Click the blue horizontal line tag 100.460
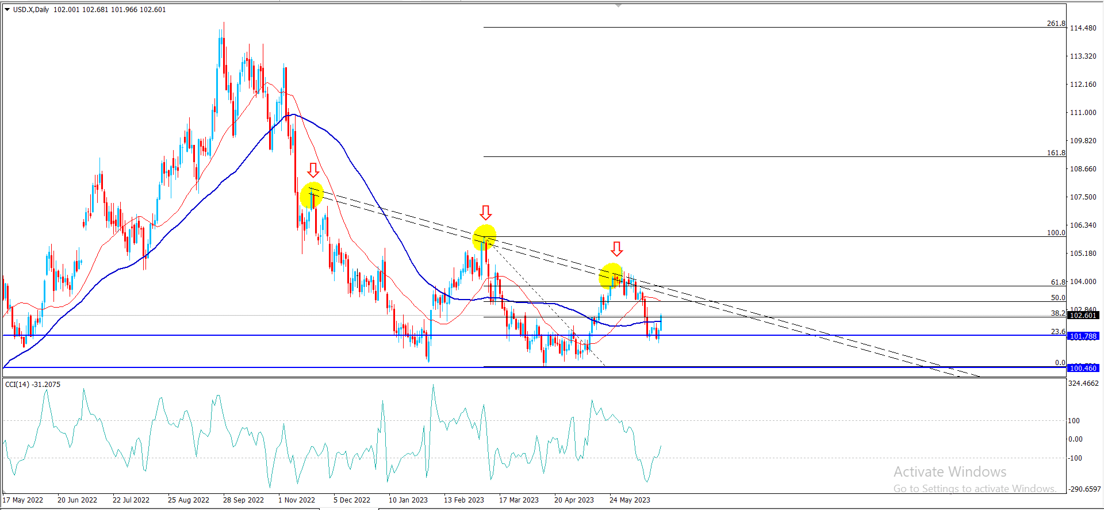Image resolution: width=1104 pixels, height=510 pixels. coord(1083,368)
